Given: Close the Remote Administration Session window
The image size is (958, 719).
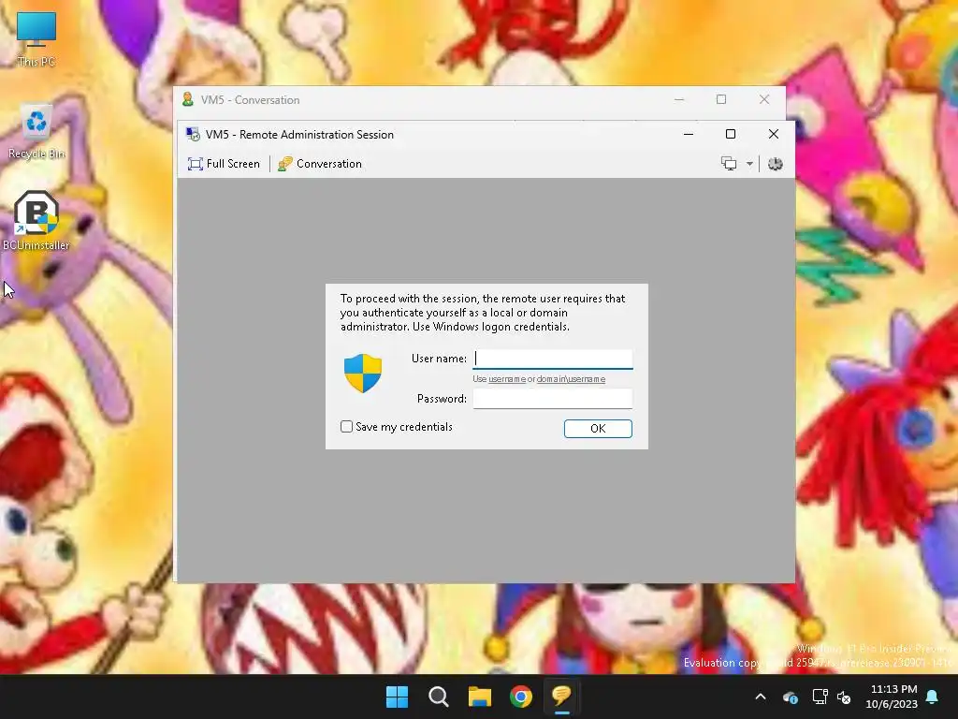Looking at the screenshot, I should click(x=774, y=135).
